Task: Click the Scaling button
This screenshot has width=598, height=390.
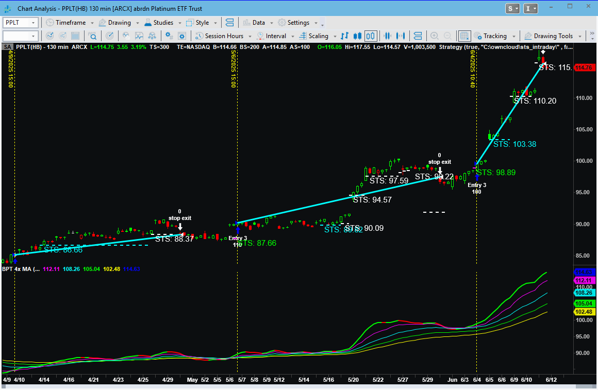Action: tap(313, 36)
